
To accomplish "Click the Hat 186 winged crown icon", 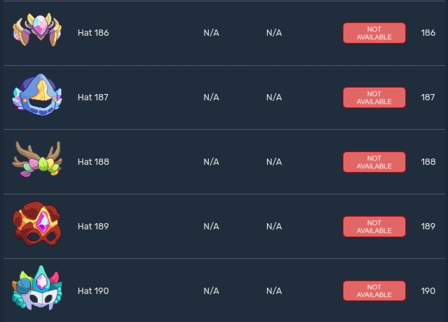I will (37, 32).
